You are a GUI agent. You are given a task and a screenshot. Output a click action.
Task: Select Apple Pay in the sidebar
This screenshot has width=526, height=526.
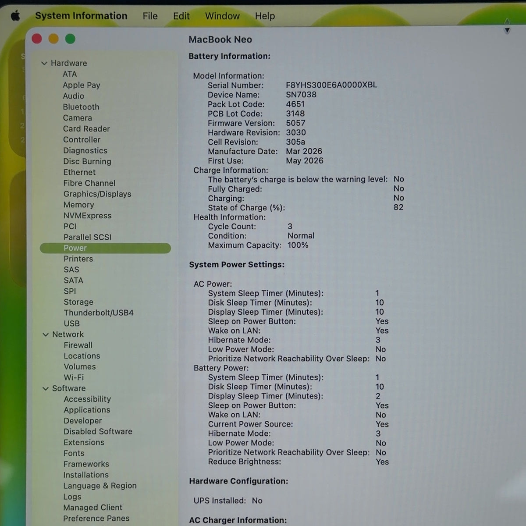coord(82,85)
